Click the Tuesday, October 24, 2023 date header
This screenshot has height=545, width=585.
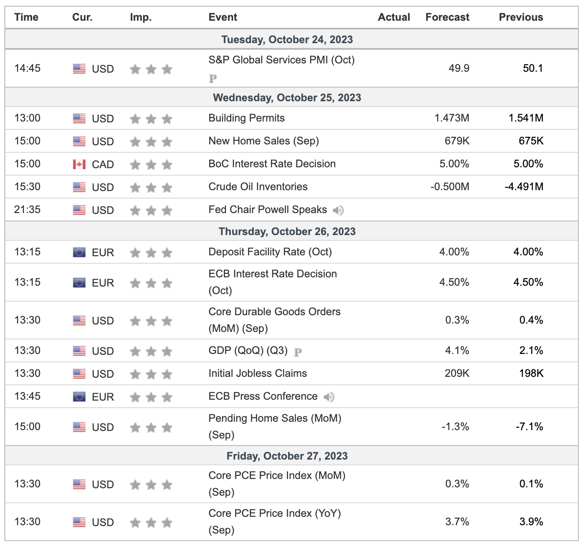click(x=287, y=40)
